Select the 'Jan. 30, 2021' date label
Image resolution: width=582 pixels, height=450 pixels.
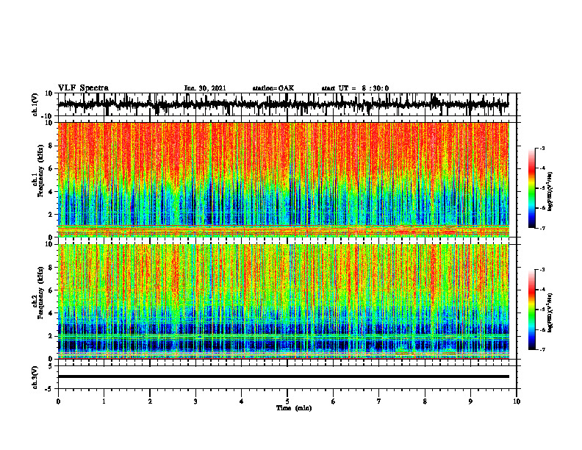(205, 88)
